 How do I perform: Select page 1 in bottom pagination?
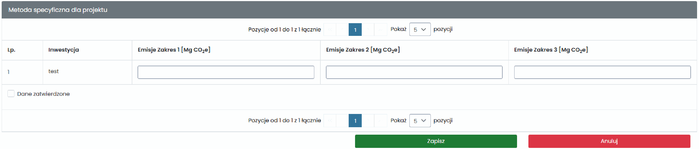coord(355,121)
